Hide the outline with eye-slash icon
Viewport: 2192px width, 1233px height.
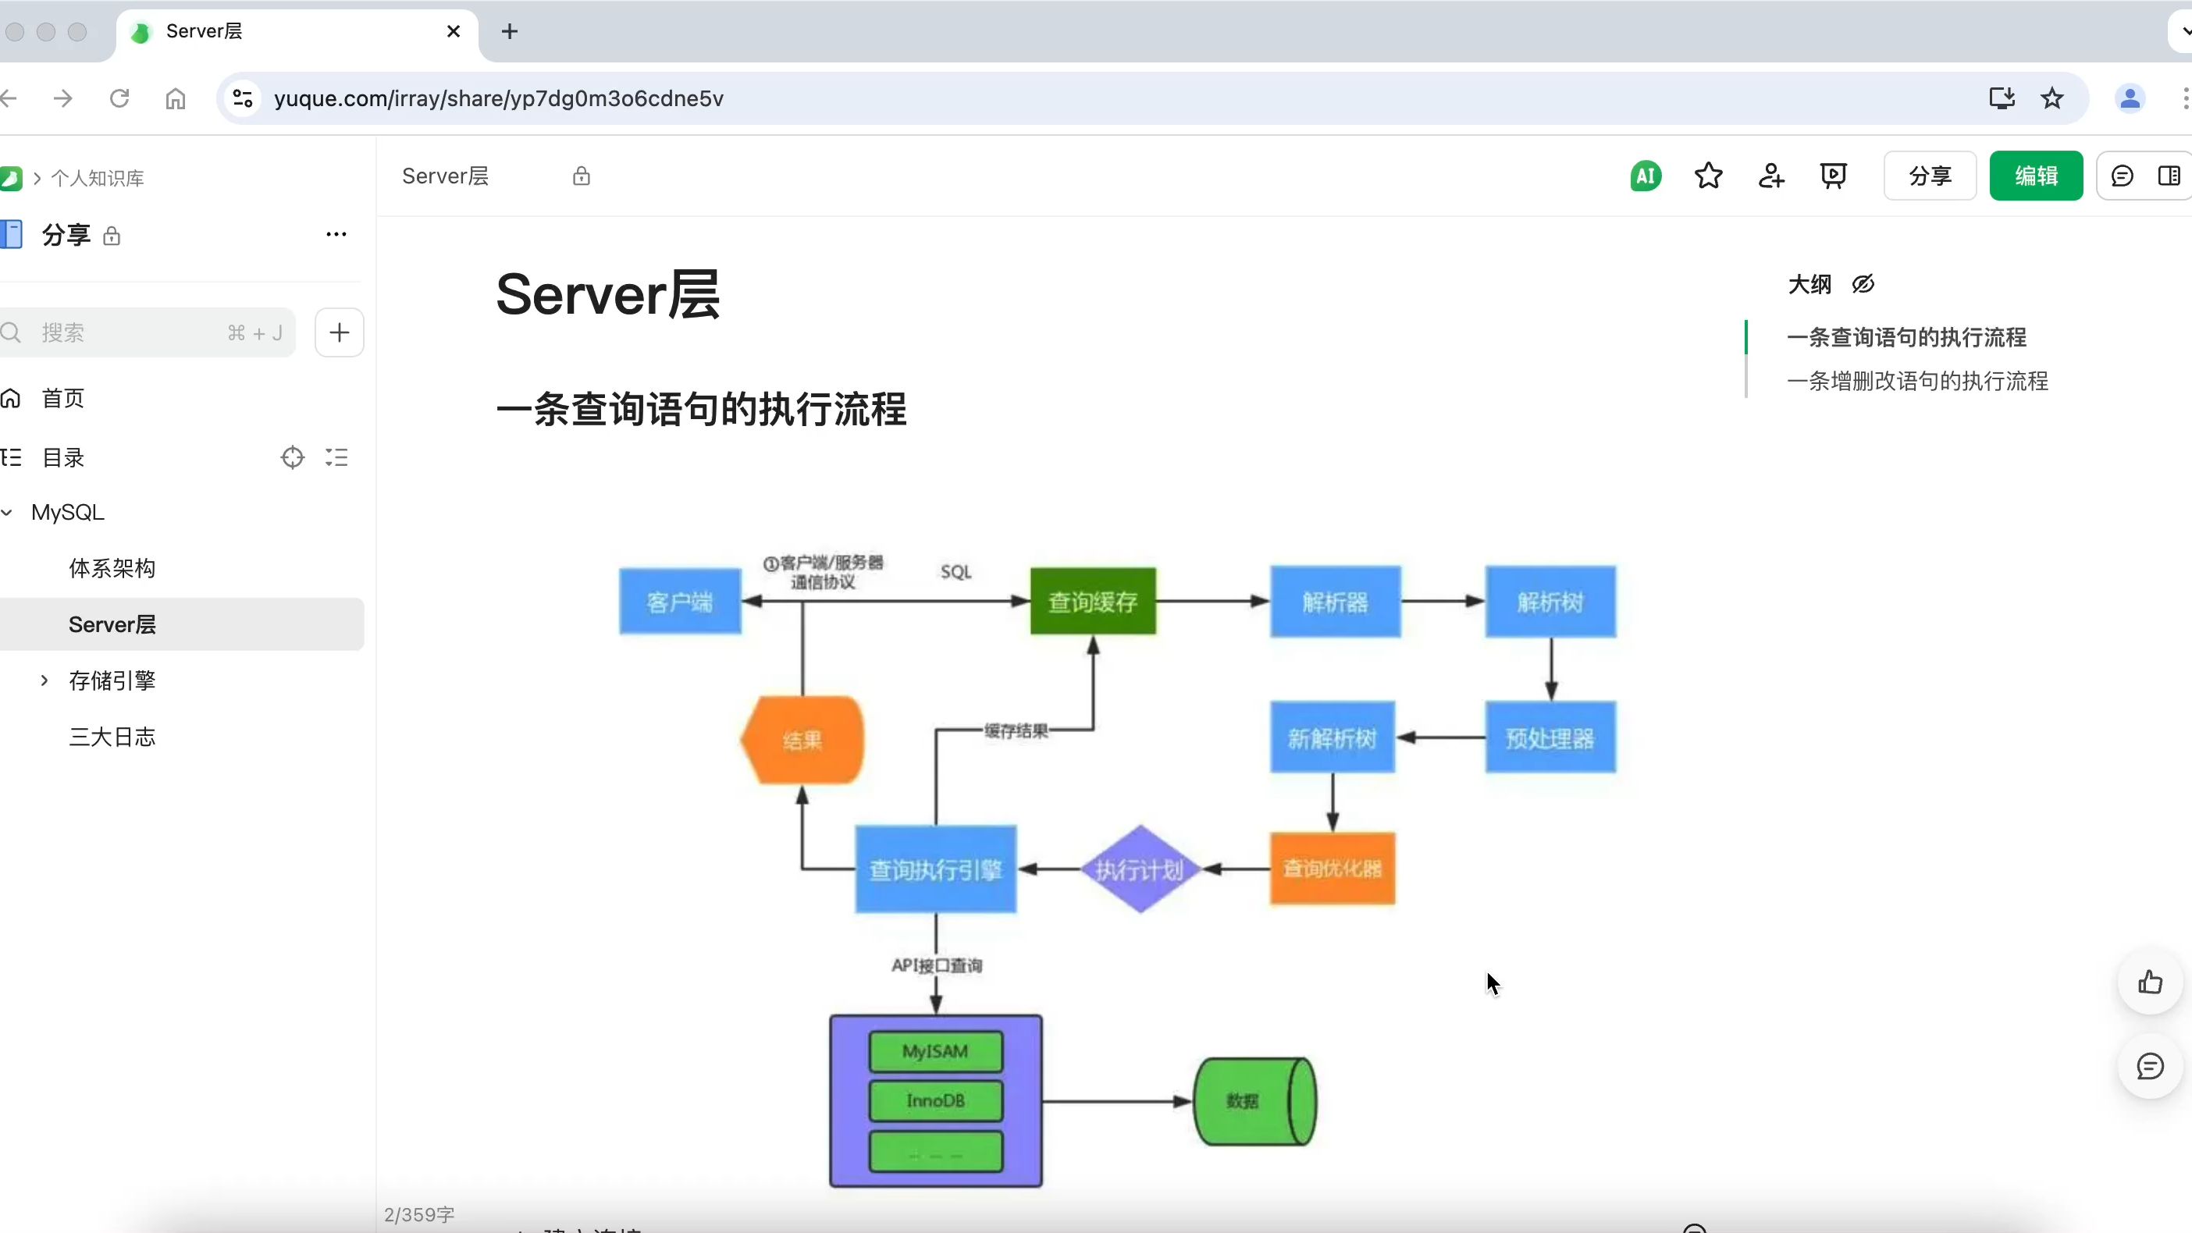1863,284
